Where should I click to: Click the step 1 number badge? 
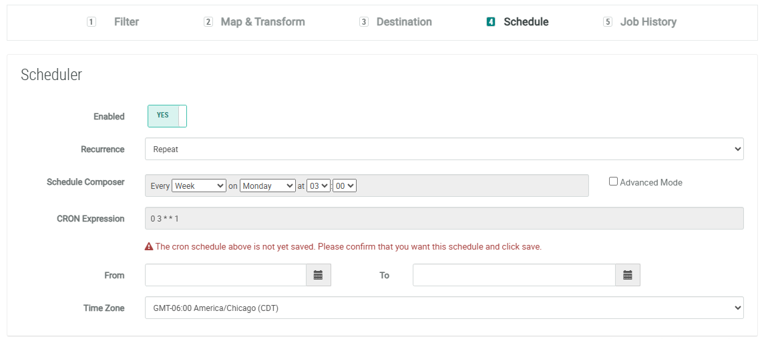(91, 22)
